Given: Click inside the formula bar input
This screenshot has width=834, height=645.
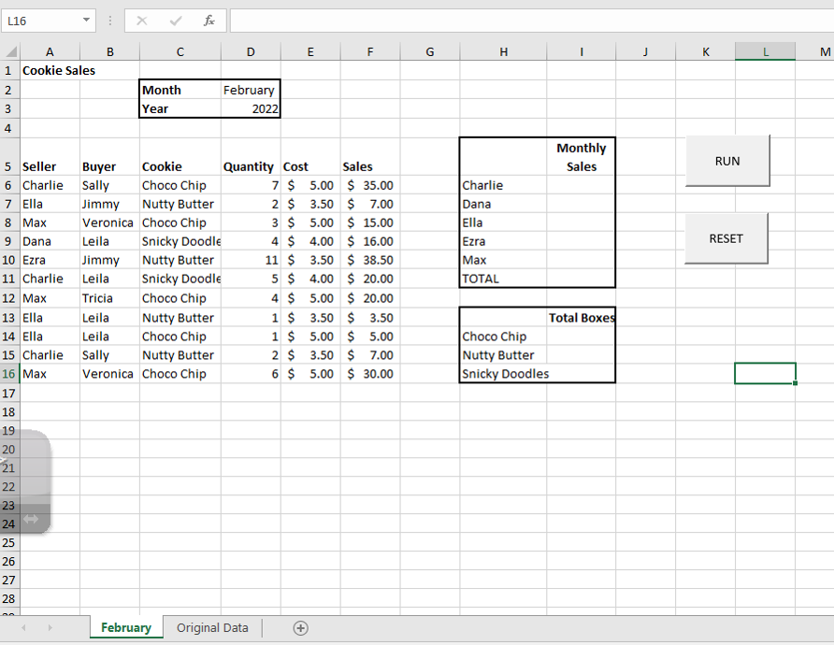Looking at the screenshot, I should coord(532,21).
